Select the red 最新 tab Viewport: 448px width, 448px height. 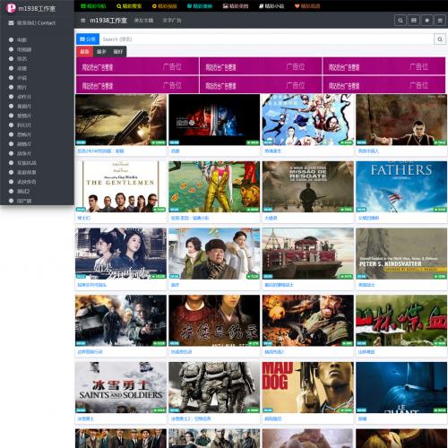coord(85,52)
